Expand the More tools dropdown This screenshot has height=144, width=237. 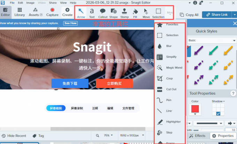click(x=169, y=13)
